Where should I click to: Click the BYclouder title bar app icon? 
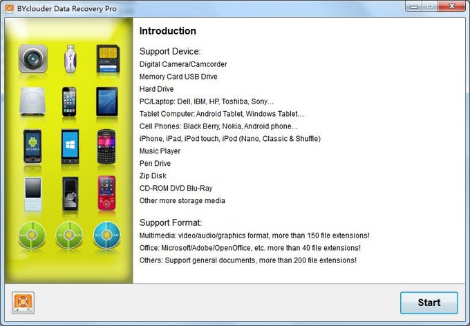(x=9, y=8)
